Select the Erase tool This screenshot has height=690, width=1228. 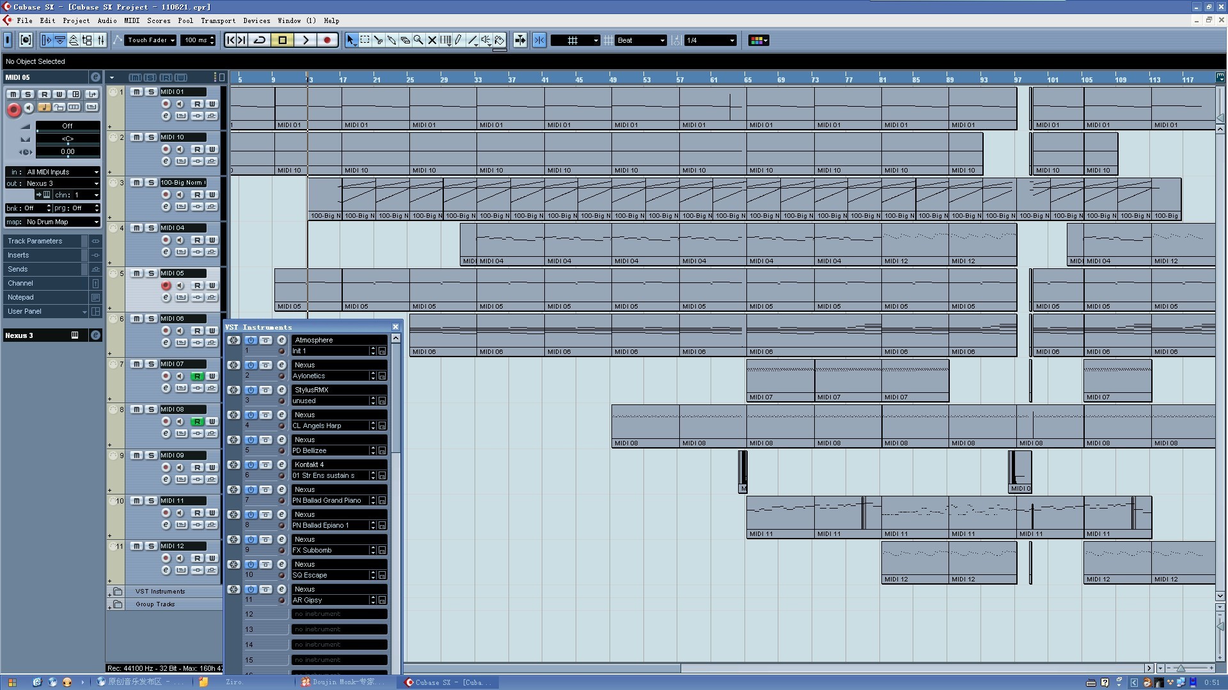click(405, 40)
